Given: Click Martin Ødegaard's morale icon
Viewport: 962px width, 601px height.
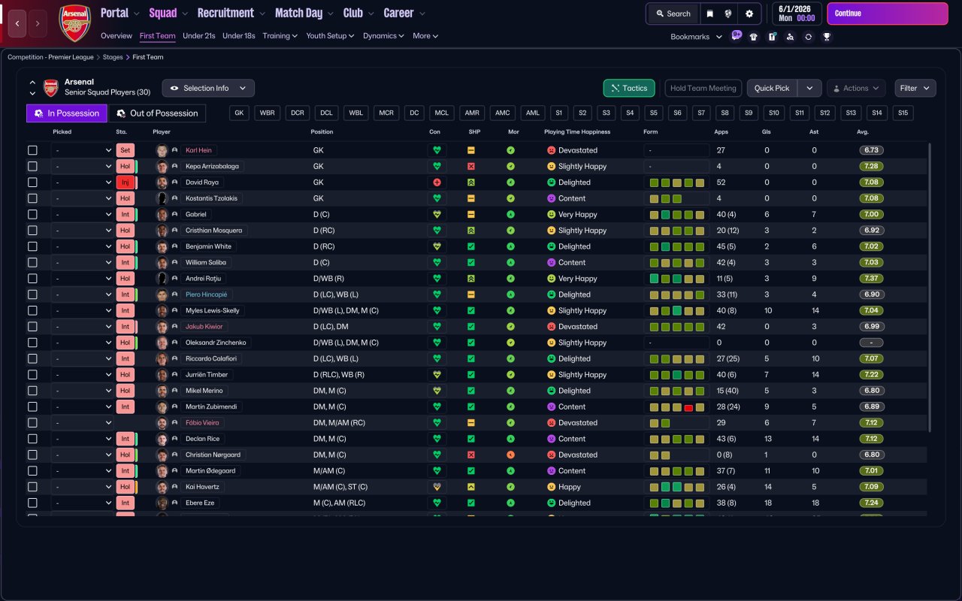Looking at the screenshot, I should tap(511, 471).
